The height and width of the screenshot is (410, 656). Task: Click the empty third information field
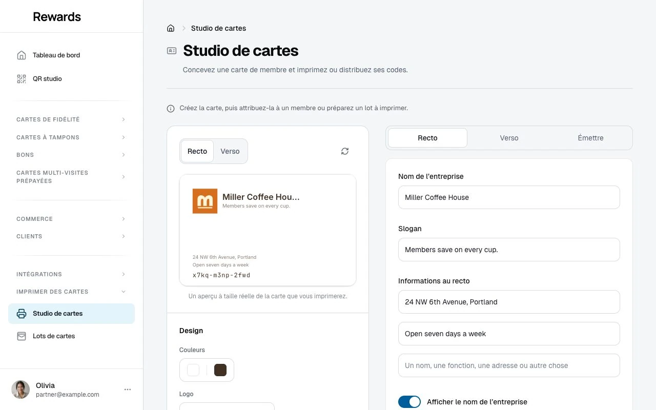(x=509, y=365)
